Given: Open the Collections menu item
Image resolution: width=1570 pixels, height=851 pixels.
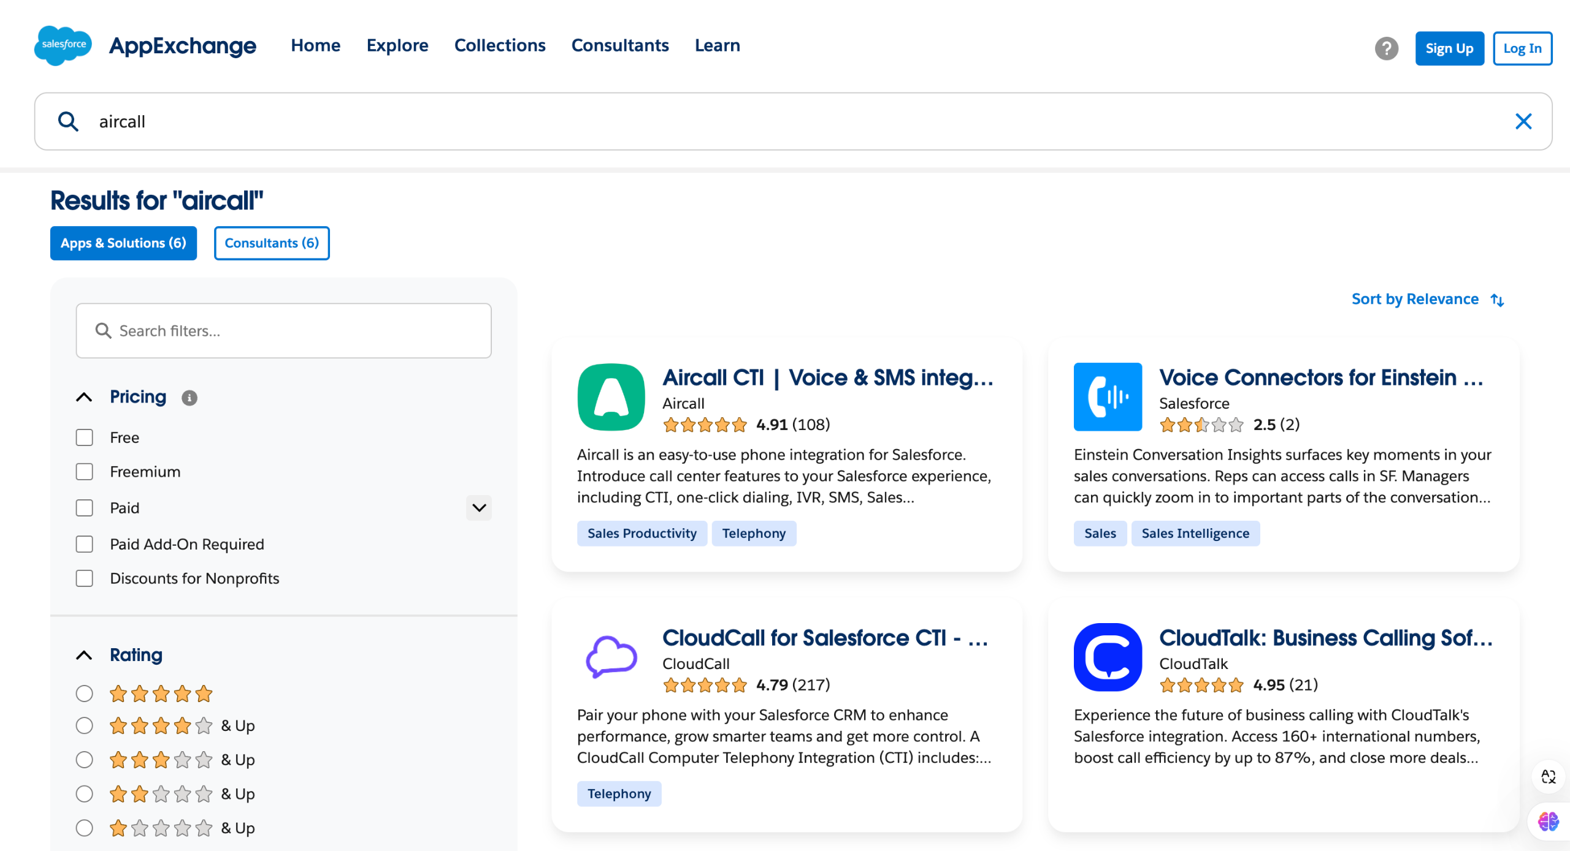Looking at the screenshot, I should pyautogui.click(x=500, y=45).
